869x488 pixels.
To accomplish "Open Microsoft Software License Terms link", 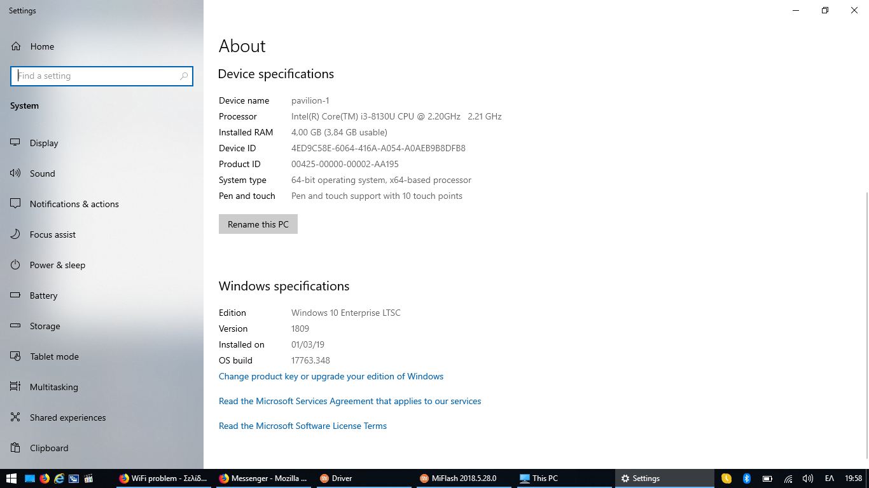I will click(303, 426).
